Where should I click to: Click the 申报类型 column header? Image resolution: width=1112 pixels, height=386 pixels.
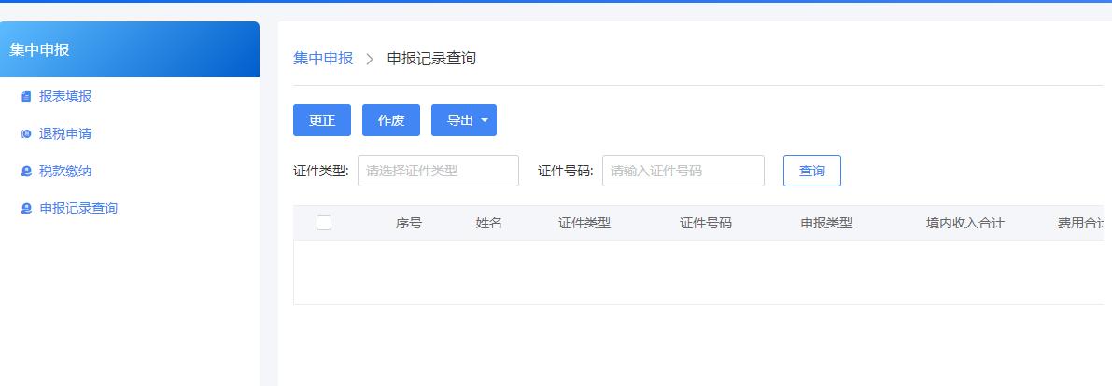[826, 223]
